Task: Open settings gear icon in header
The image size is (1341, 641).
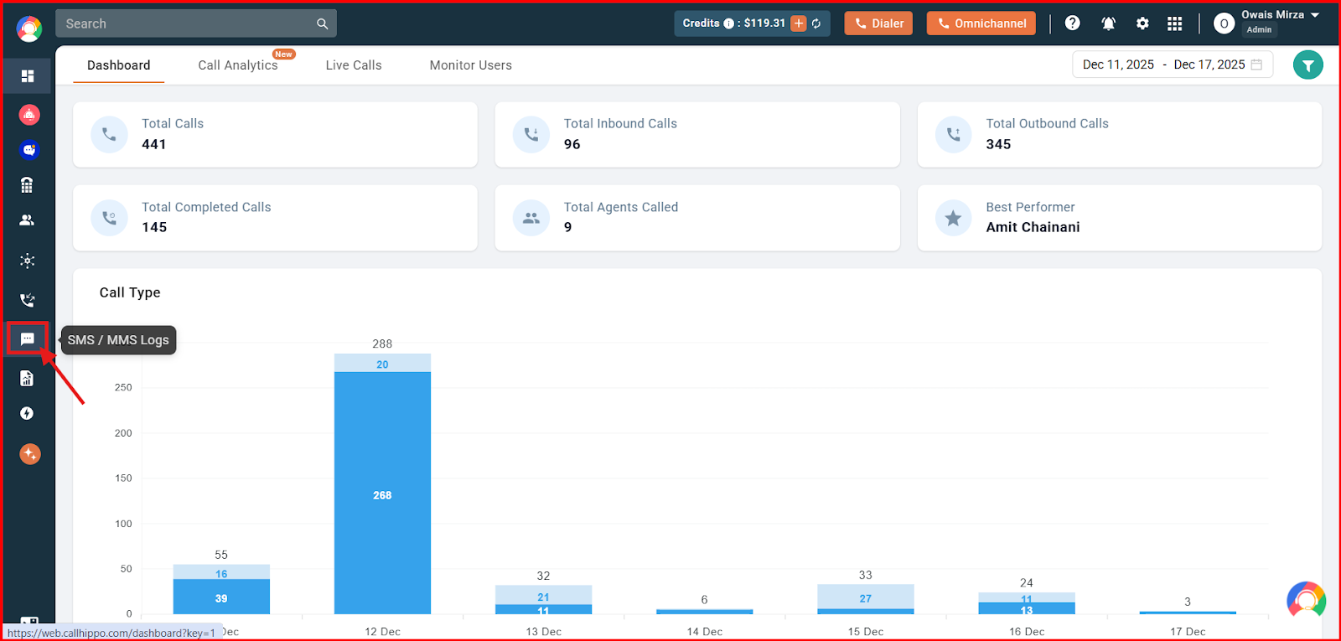Action: 1142,23
